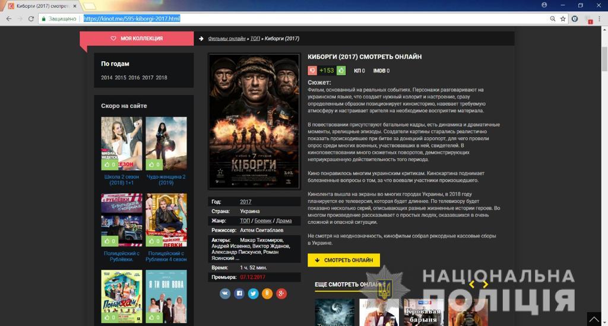Click the page vertical scrollbar

click(604, 58)
